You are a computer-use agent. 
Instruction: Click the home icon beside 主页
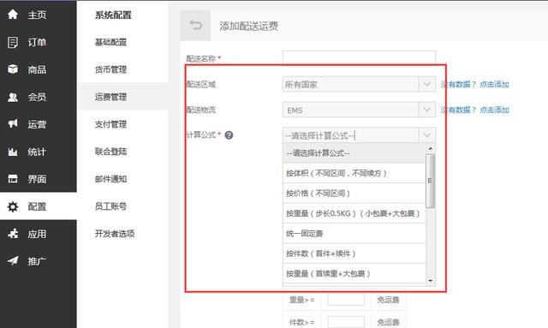pos(13,15)
